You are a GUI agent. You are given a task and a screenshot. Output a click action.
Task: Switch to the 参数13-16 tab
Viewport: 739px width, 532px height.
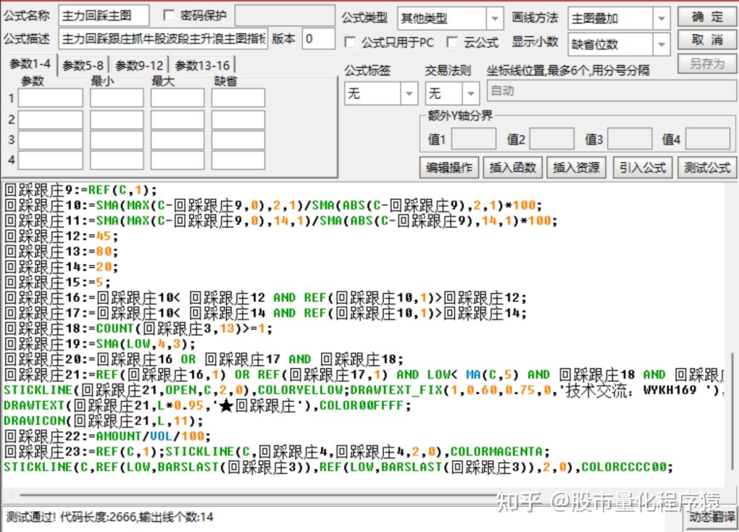(202, 65)
